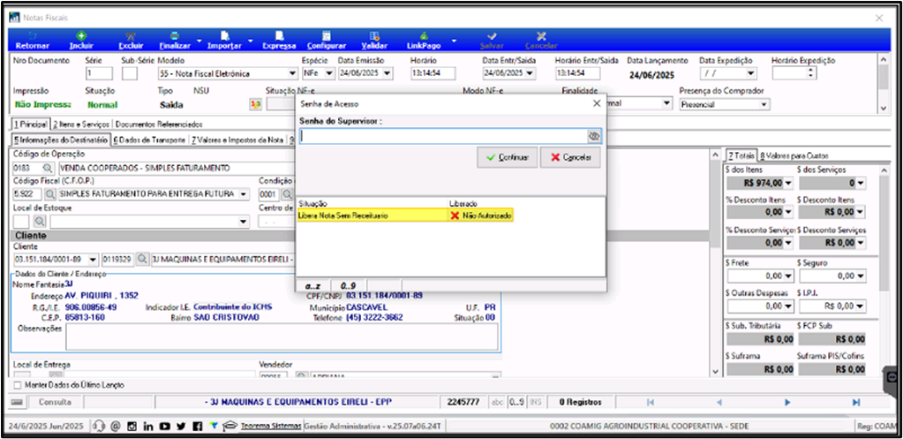The width and height of the screenshot is (903, 439).
Task: Click the YouTube icon in status bar
Action: (x=165, y=427)
